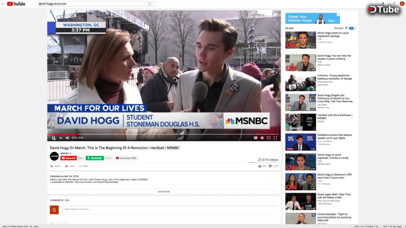The width and height of the screenshot is (406, 228).
Task: Click the green Download button
Action: click(95, 158)
